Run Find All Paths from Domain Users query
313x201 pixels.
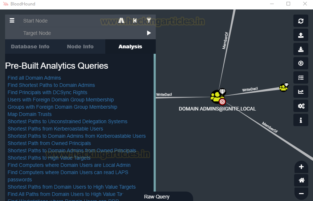pyautogui.click(x=65, y=194)
